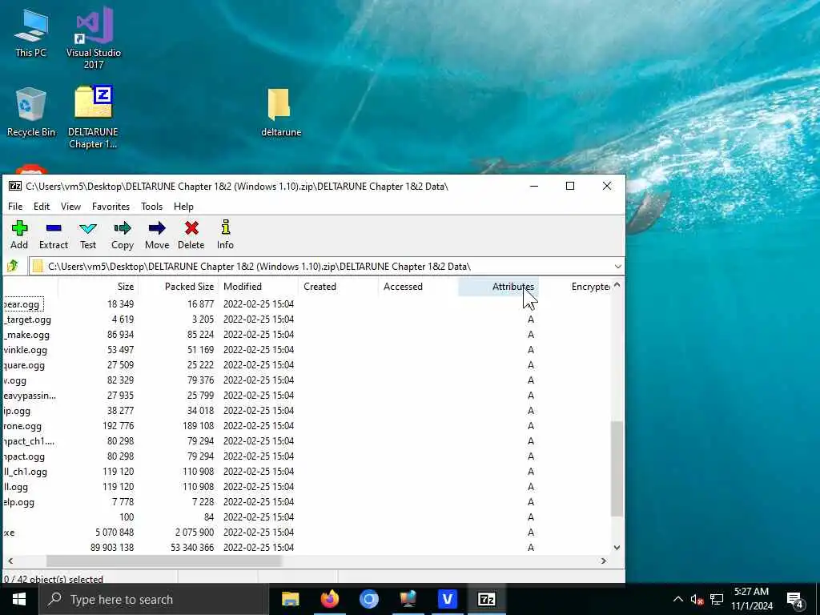Click the taskbar clock 5:27 AM
The height and width of the screenshot is (615, 820).
pyautogui.click(x=751, y=592)
